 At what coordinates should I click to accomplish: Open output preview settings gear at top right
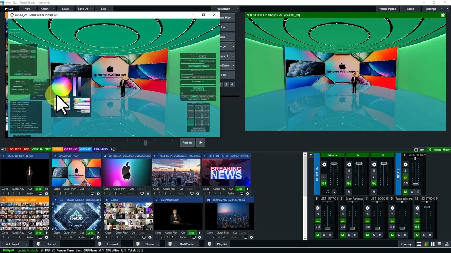443,15
